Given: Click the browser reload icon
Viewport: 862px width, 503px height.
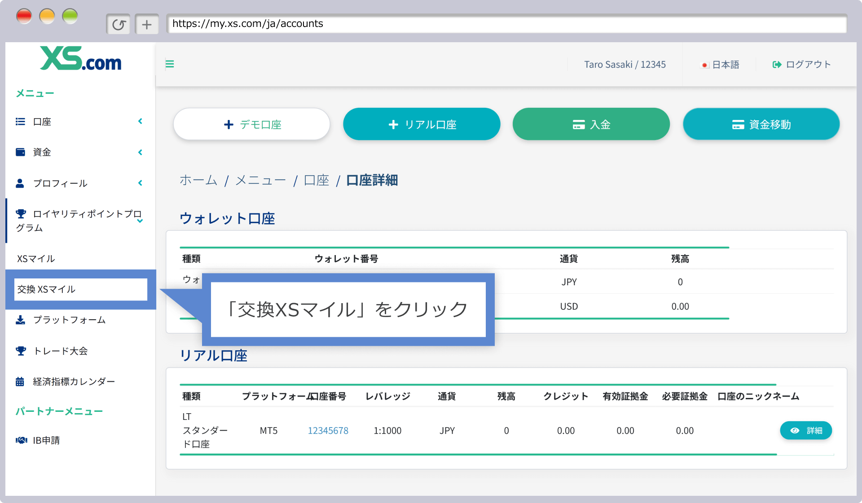Looking at the screenshot, I should (x=119, y=24).
